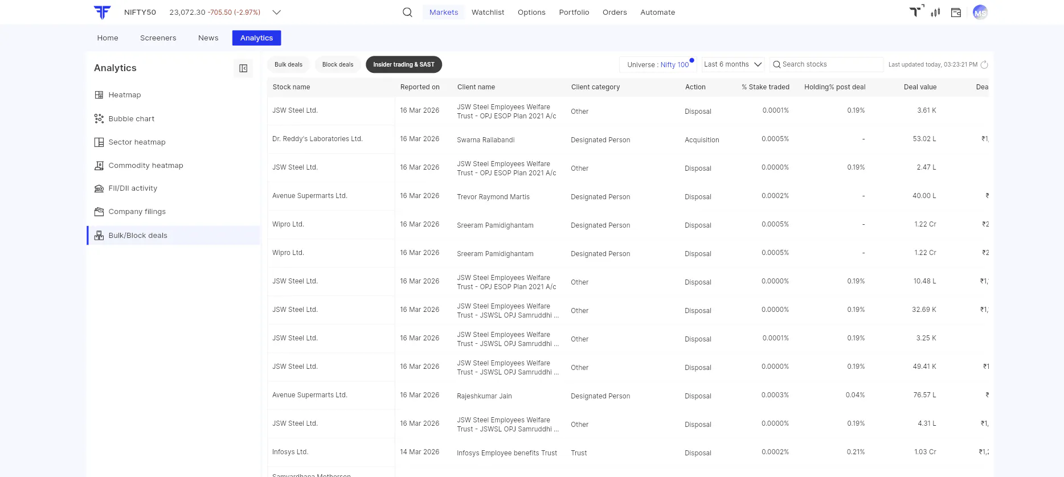Open the trading terminal T icon

[x=916, y=11]
